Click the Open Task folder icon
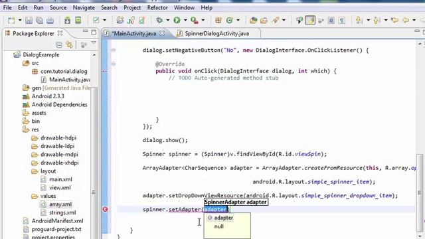This screenshot has width=425, height=239. 264,21
